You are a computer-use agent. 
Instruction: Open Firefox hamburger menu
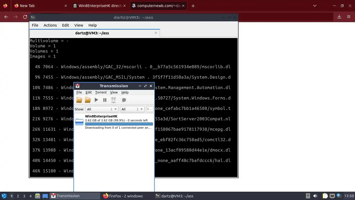click(348, 17)
